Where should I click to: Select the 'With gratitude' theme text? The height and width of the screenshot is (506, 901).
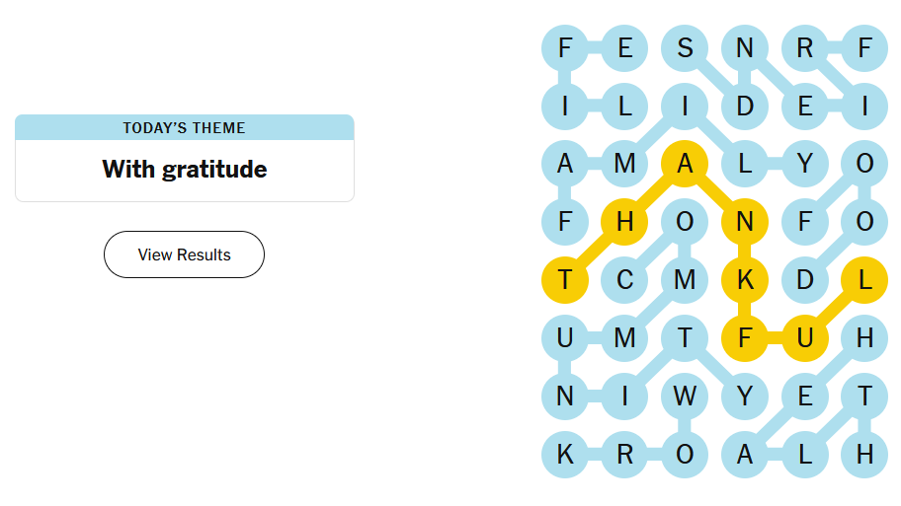(184, 170)
